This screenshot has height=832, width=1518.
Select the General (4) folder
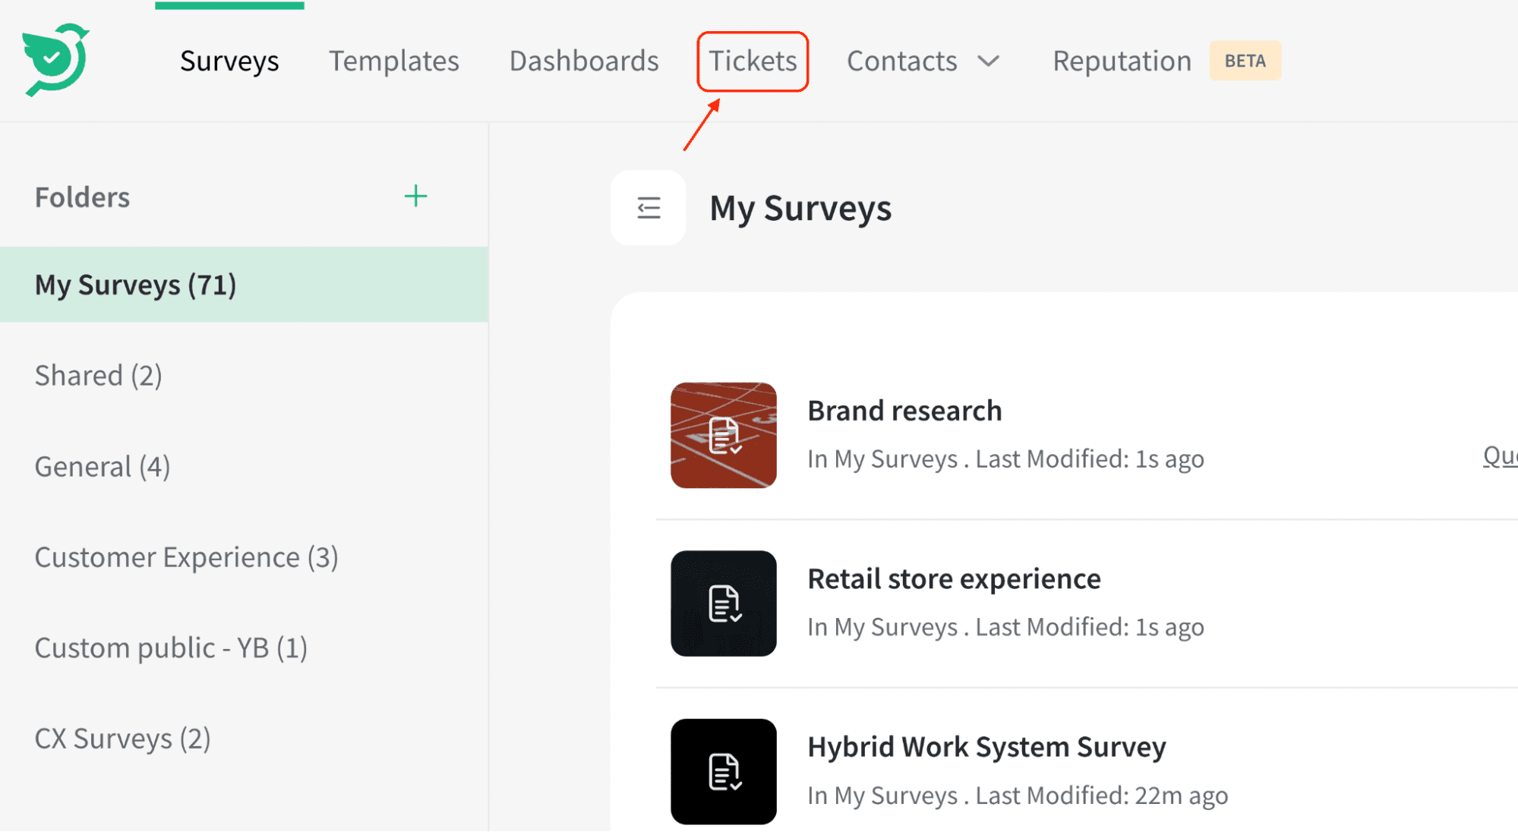[103, 466]
